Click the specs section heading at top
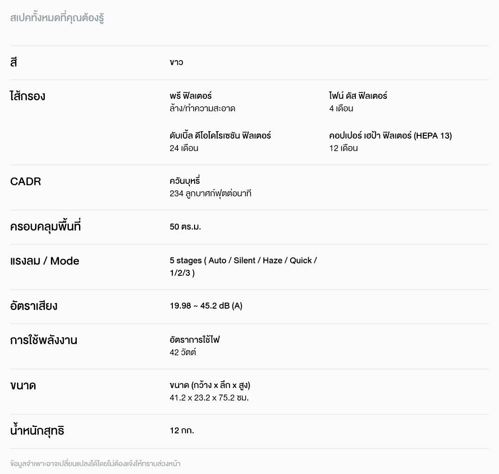This screenshot has width=499, height=474. (x=57, y=19)
